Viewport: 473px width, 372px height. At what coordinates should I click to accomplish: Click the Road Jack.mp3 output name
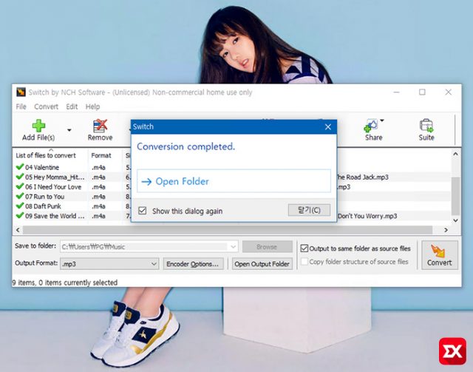[x=362, y=177]
